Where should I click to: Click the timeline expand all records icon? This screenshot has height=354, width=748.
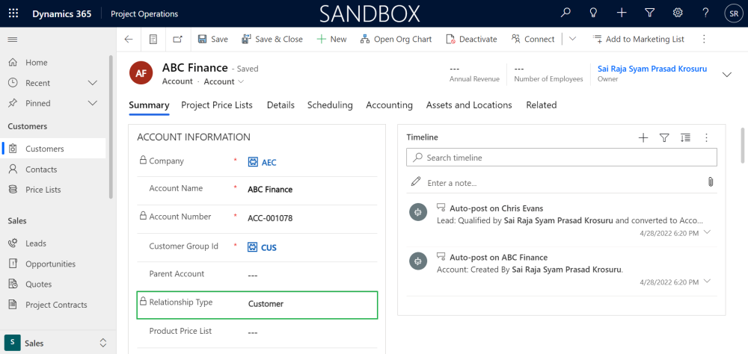point(685,137)
